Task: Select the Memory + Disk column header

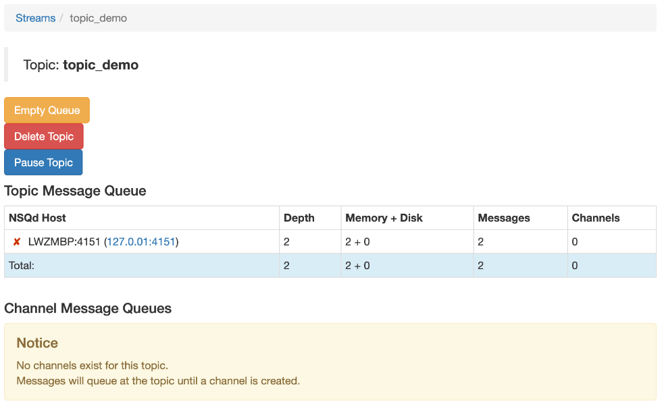Action: pos(384,218)
